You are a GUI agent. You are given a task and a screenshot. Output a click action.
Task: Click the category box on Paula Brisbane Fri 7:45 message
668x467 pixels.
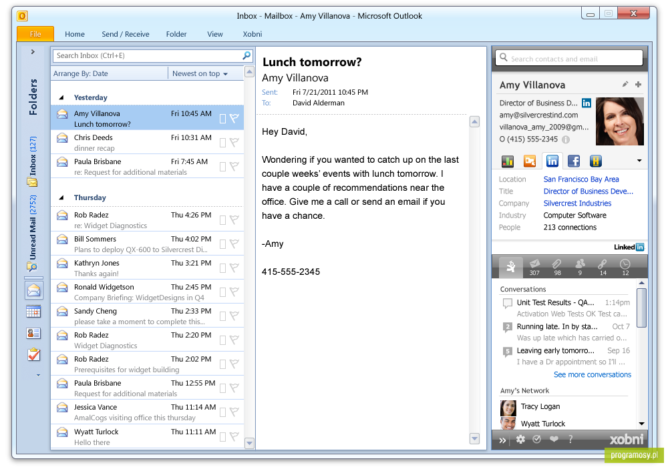222,167
